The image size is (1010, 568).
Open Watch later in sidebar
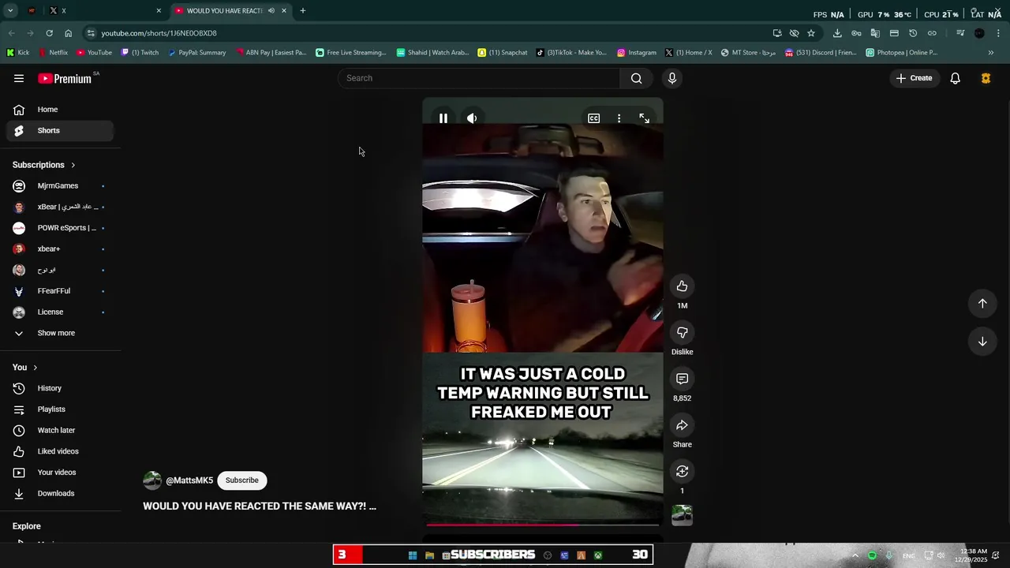point(60,431)
